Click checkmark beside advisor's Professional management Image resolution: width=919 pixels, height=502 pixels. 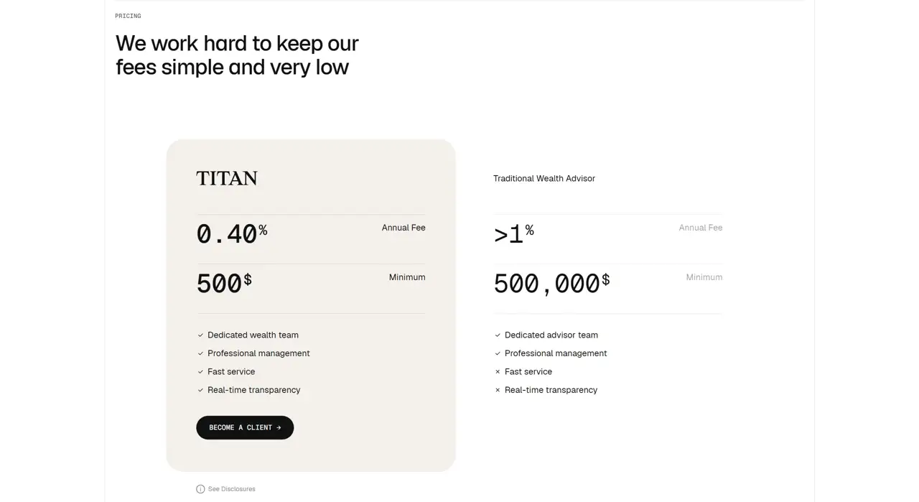pos(498,353)
